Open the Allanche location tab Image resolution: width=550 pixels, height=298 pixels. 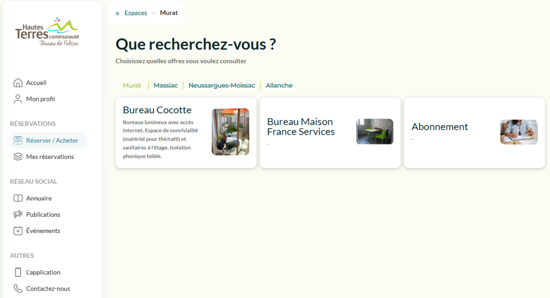pos(279,85)
